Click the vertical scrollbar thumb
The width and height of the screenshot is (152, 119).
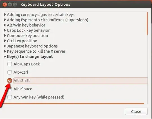[147, 23]
